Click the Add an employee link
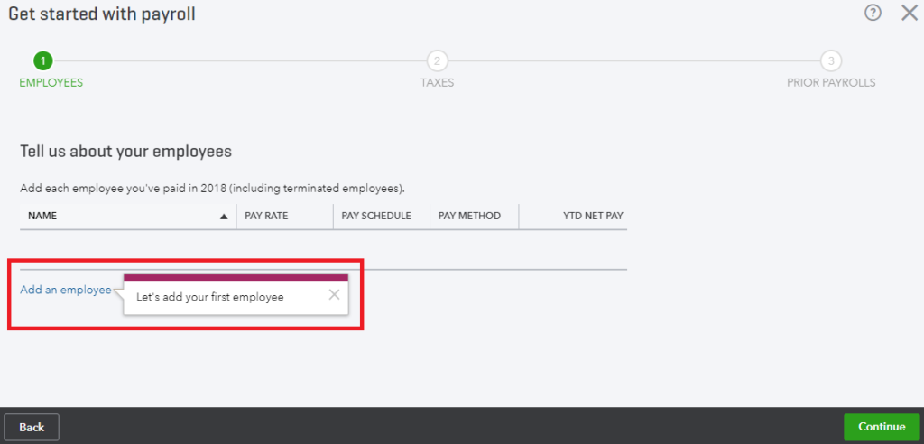The width and height of the screenshot is (924, 444). [65, 290]
